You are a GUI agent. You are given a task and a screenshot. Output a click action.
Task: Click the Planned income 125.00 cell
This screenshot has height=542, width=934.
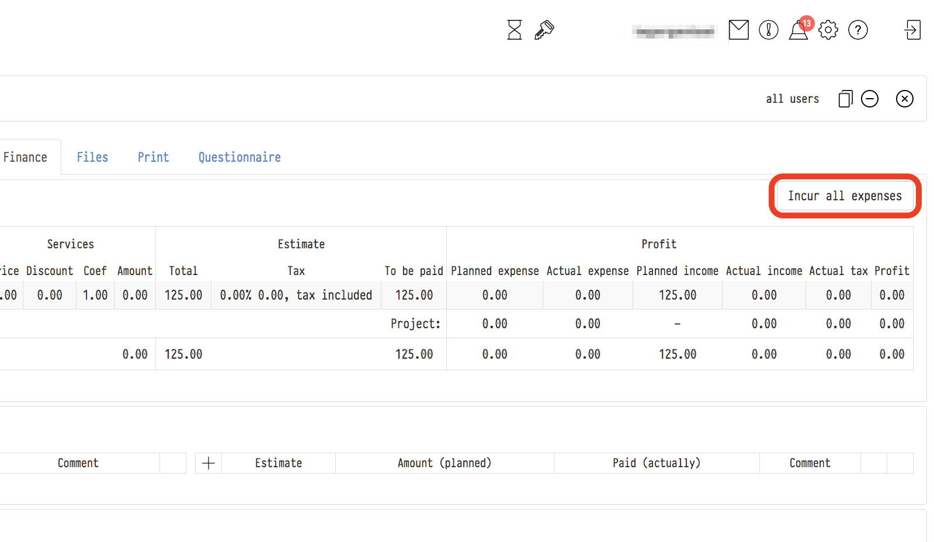tap(677, 295)
